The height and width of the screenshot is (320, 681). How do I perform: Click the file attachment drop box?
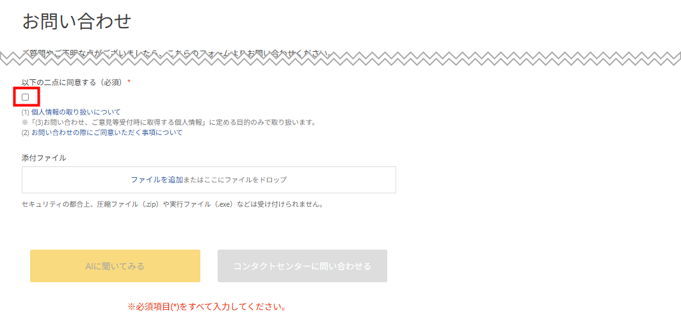[209, 180]
